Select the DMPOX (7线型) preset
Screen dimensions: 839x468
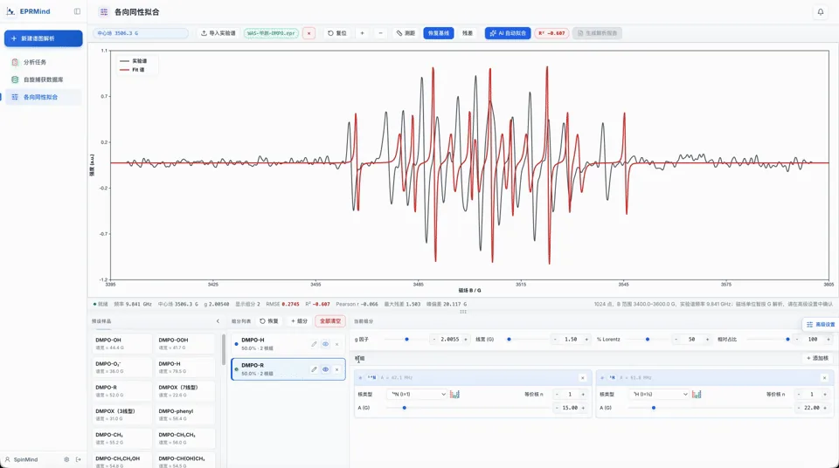coord(185,391)
